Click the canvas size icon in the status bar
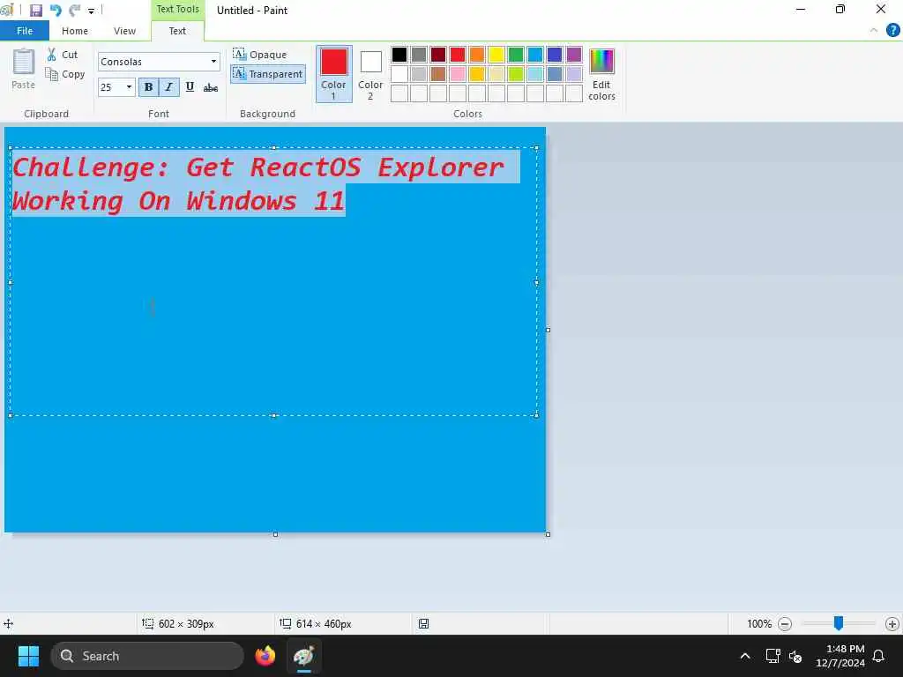903x677 pixels. [x=285, y=623]
